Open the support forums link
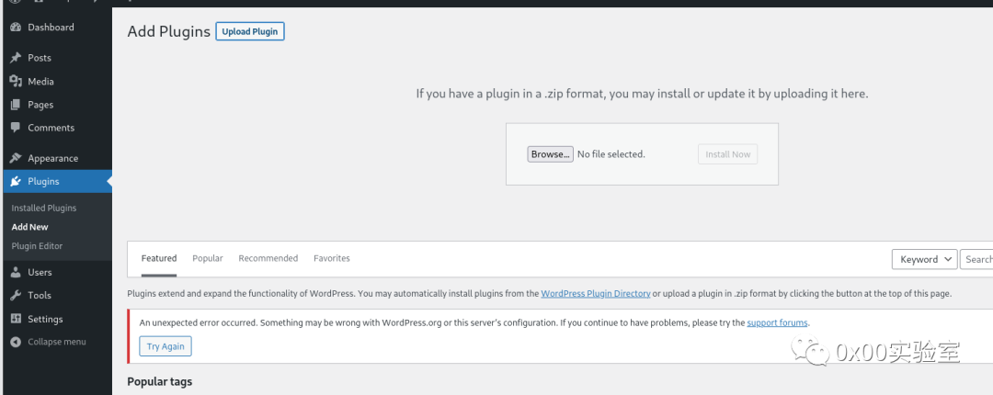 pos(777,322)
